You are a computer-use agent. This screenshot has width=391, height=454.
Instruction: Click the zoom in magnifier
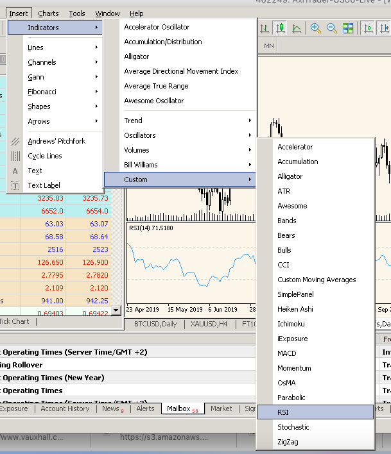[316, 28]
